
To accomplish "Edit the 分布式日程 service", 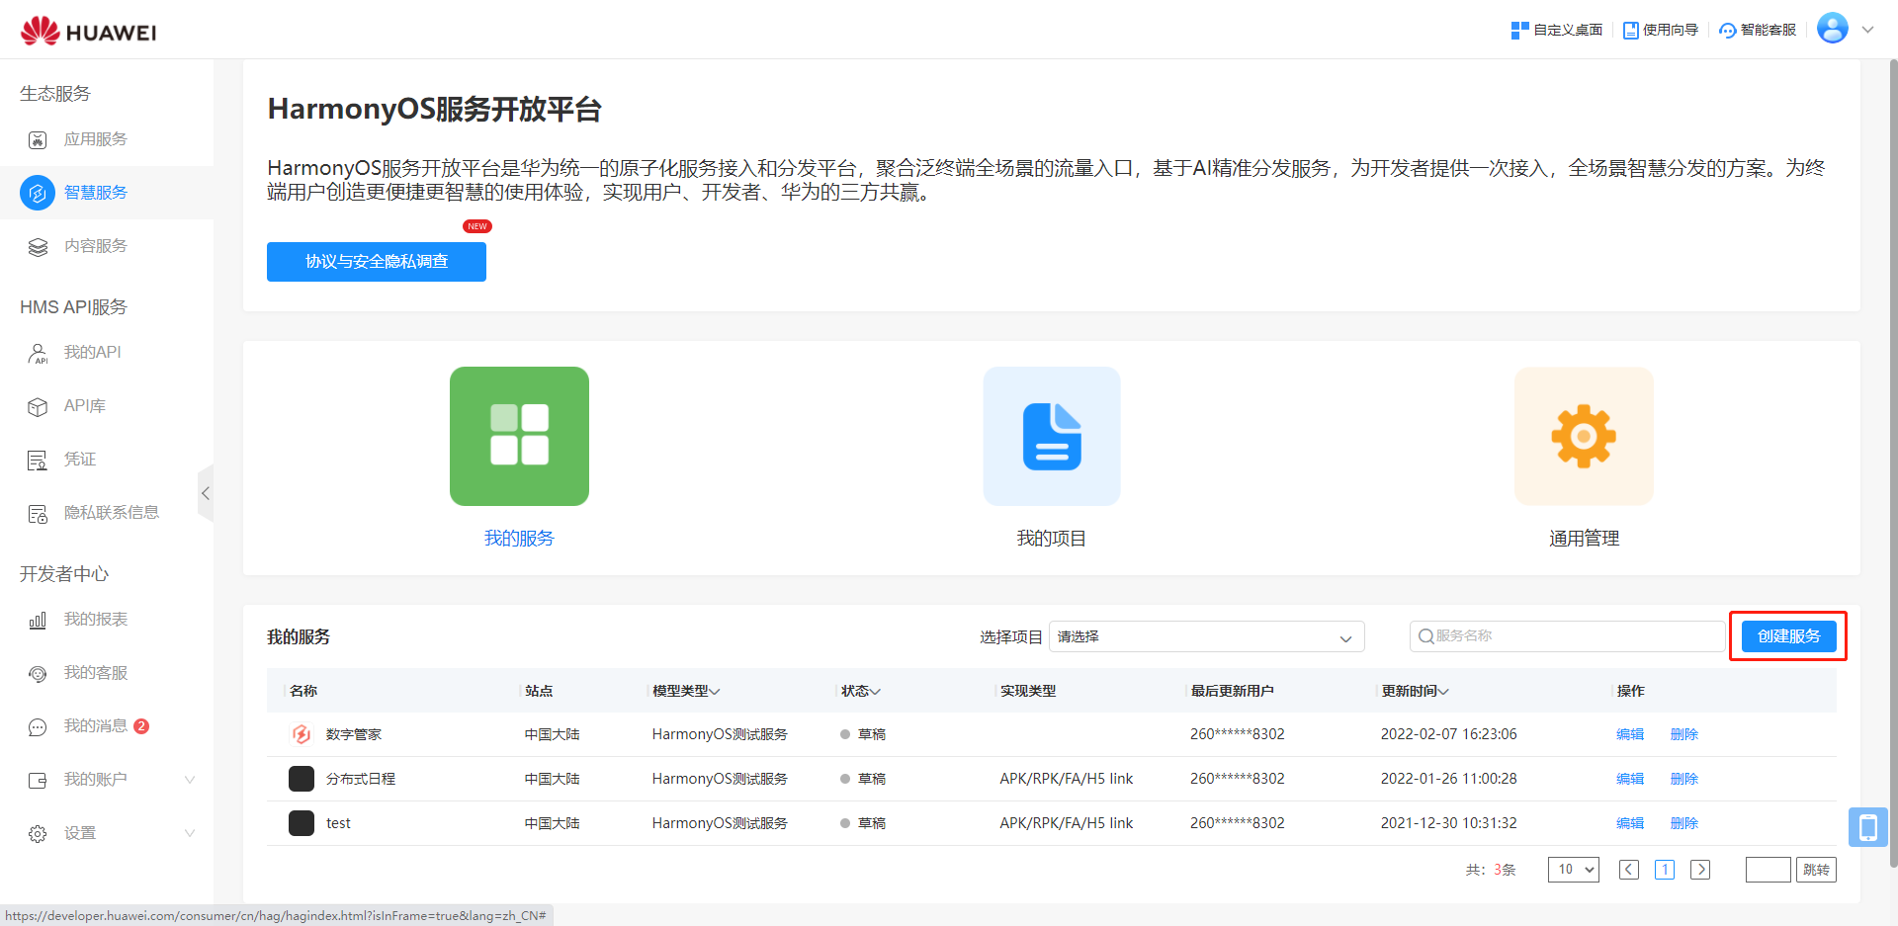I will 1630,779.
